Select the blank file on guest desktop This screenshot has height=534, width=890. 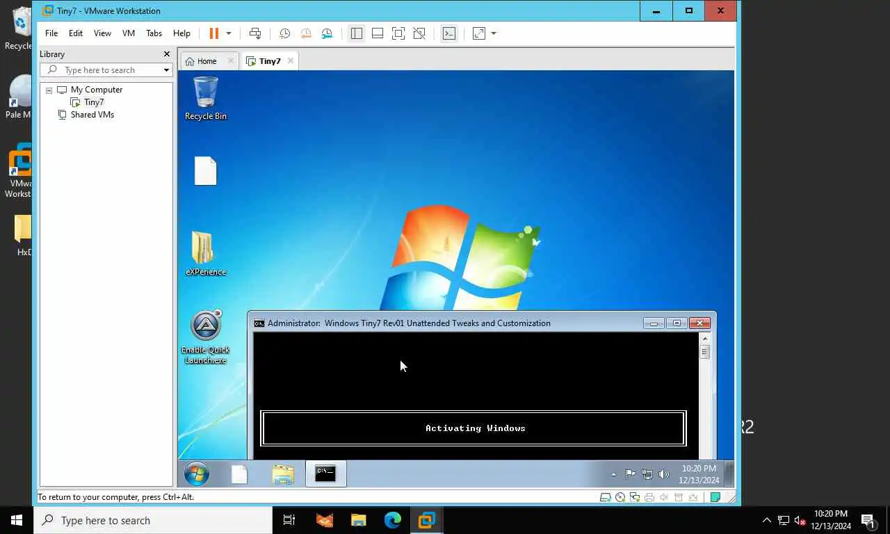pos(206,171)
